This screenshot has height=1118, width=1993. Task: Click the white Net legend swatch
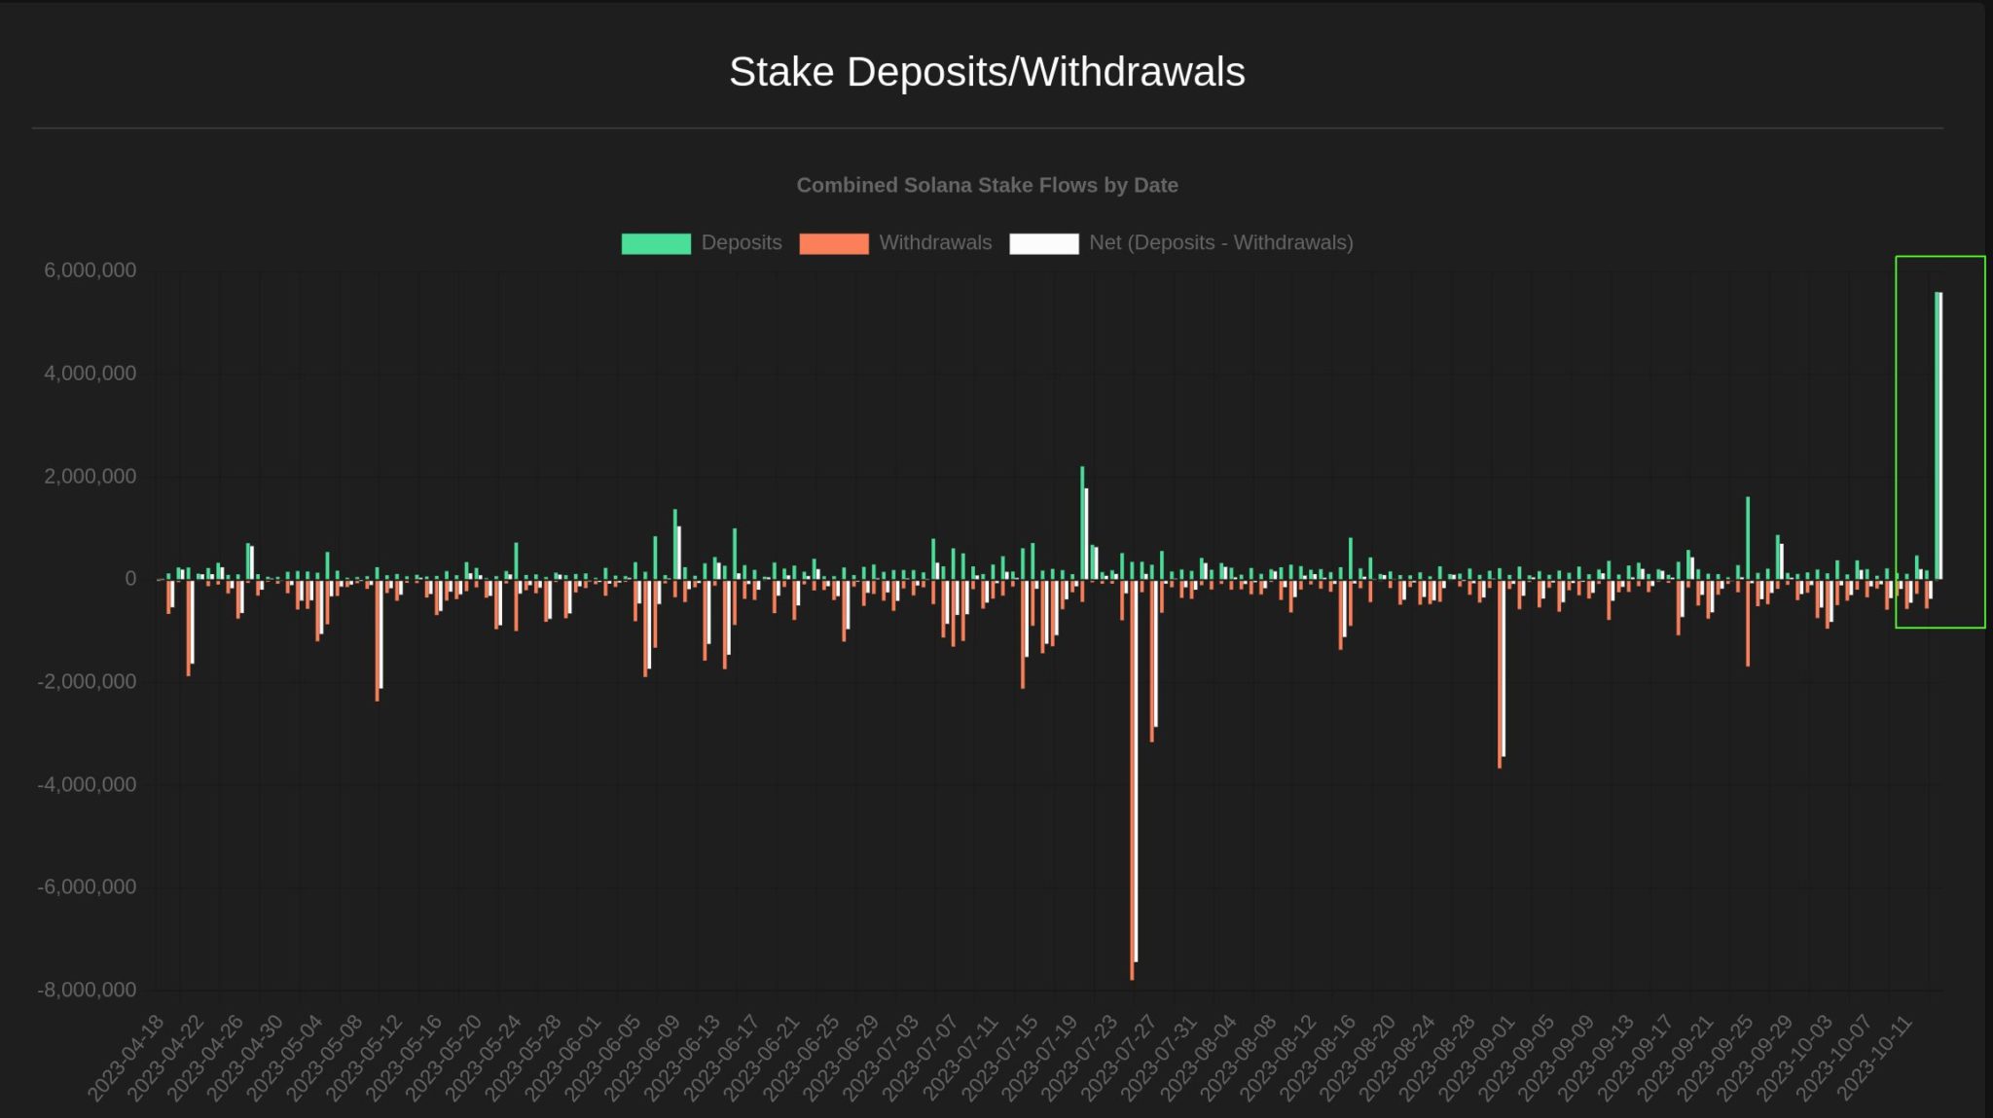click(1044, 243)
